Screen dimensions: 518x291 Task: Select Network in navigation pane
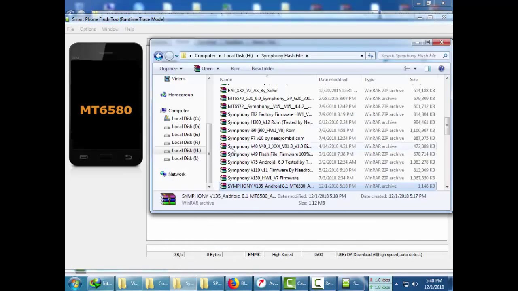tap(177, 174)
